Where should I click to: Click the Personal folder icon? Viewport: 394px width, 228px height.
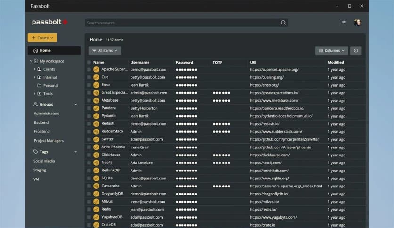pyautogui.click(x=39, y=86)
